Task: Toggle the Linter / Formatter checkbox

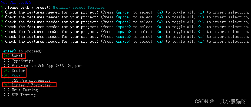Action: pos(6,85)
